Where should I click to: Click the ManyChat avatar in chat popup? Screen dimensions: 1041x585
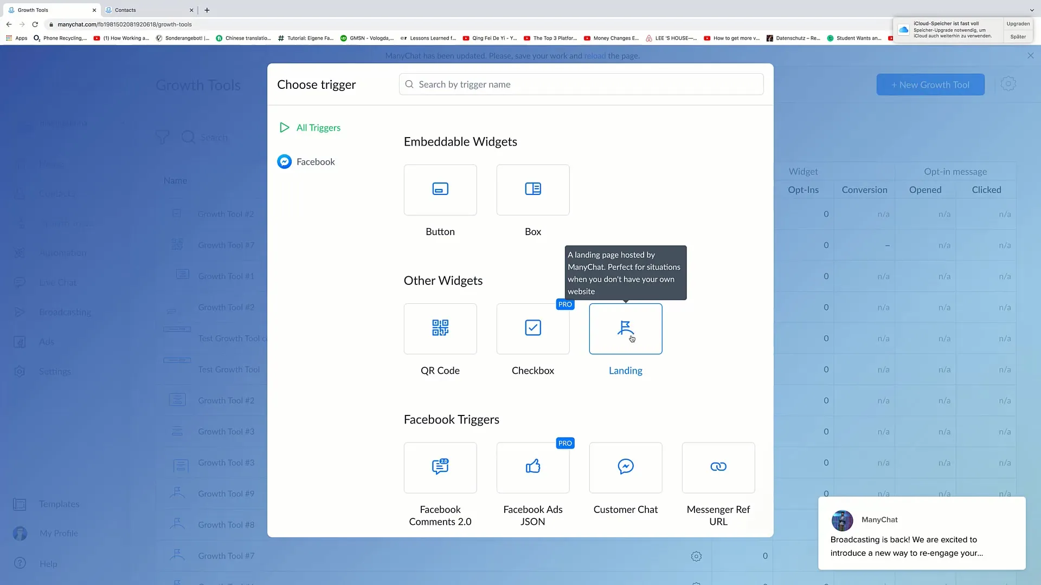coord(842,521)
